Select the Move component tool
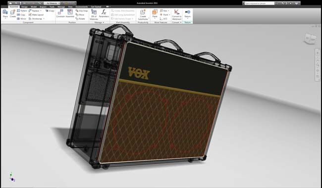 80,15
